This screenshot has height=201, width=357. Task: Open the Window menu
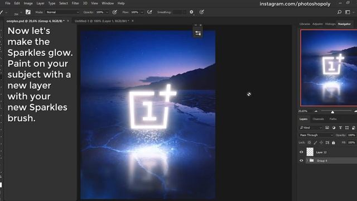click(x=108, y=3)
